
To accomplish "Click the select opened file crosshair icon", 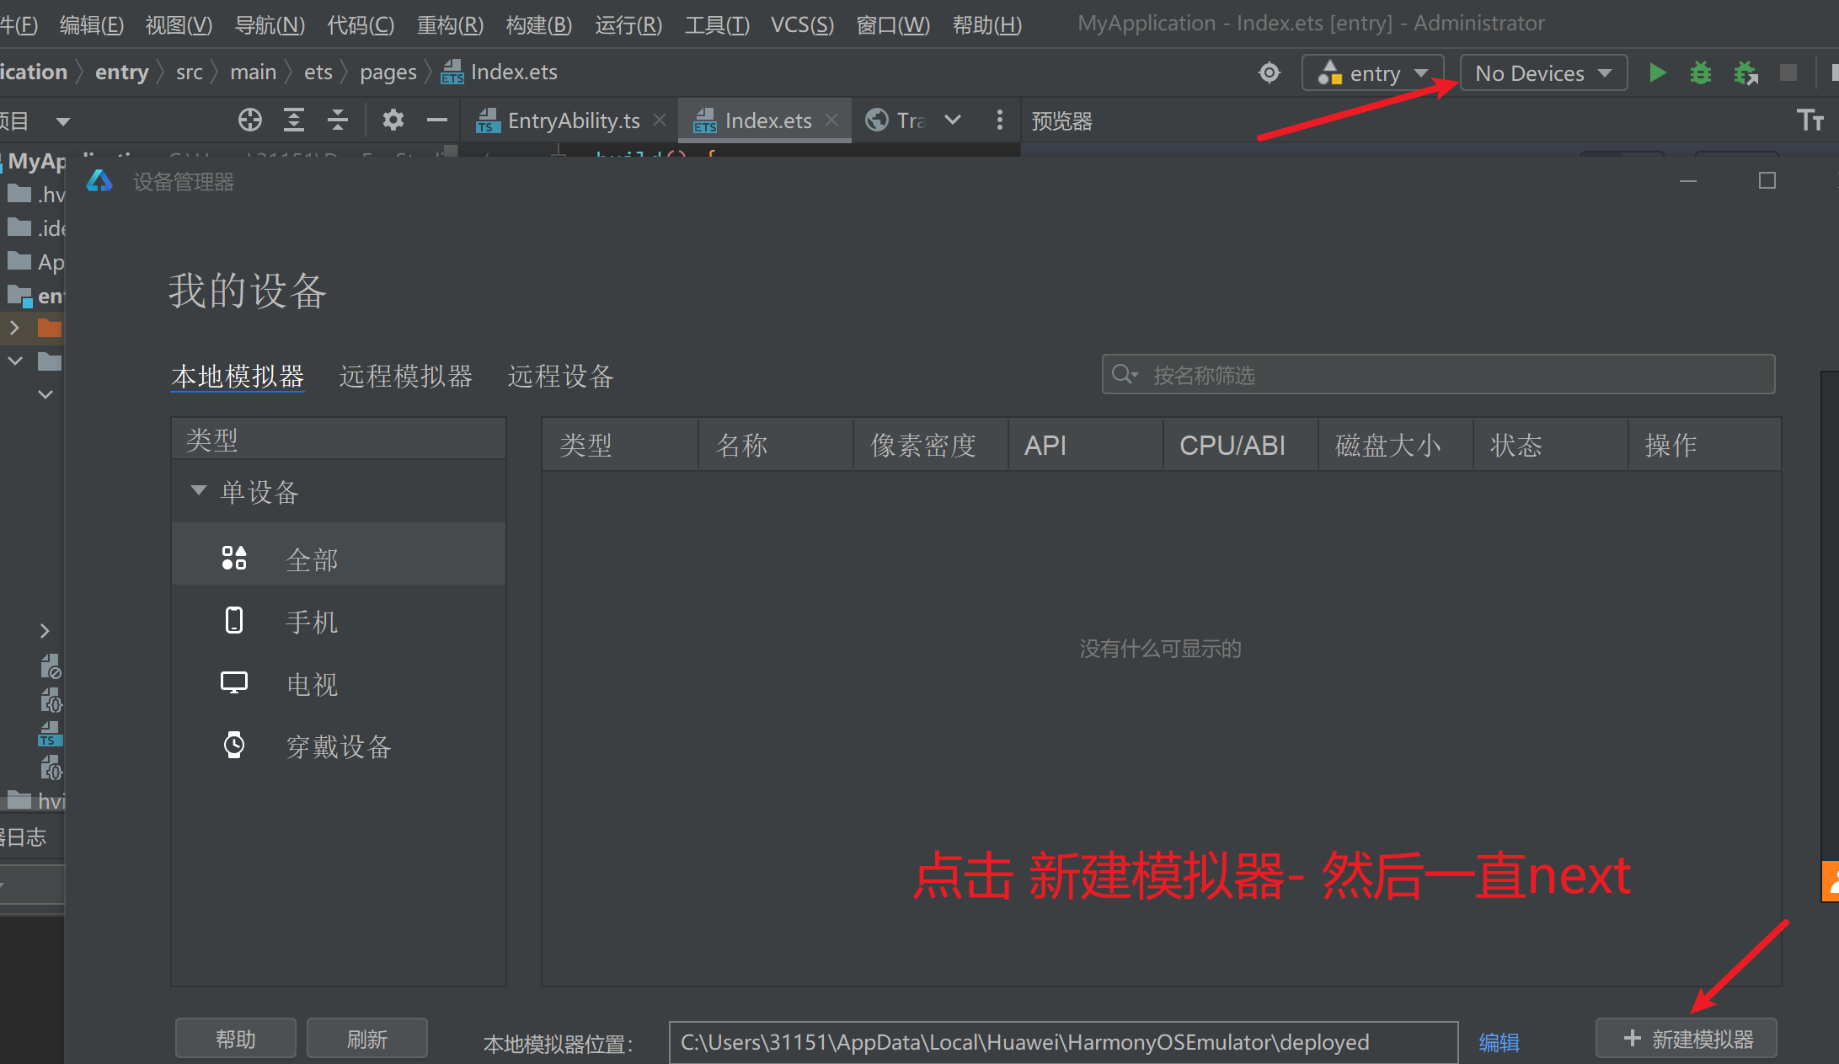I will click(250, 120).
